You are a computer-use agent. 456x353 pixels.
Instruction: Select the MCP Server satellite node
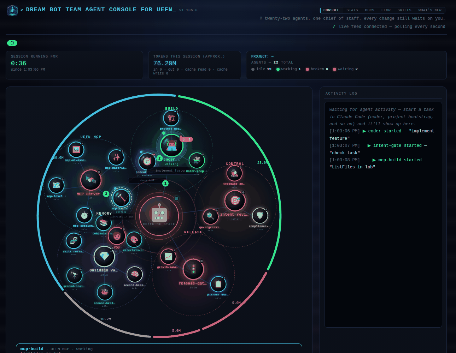(x=91, y=180)
